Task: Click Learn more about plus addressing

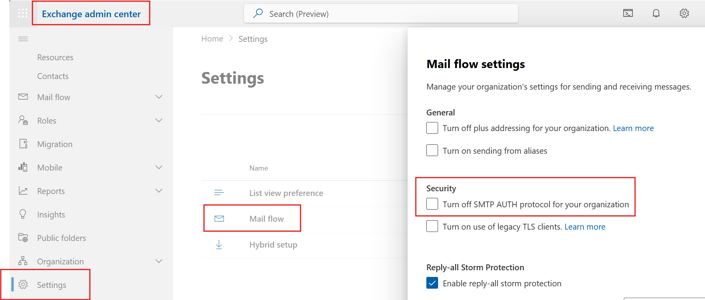Action: pos(633,128)
